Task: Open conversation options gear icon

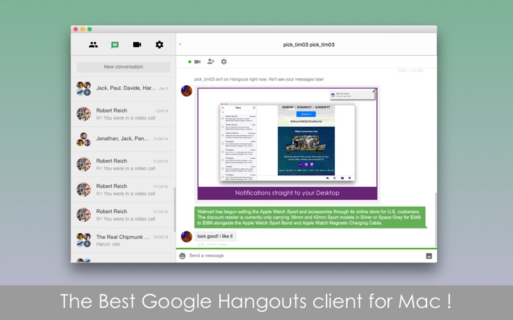Action: (x=224, y=61)
